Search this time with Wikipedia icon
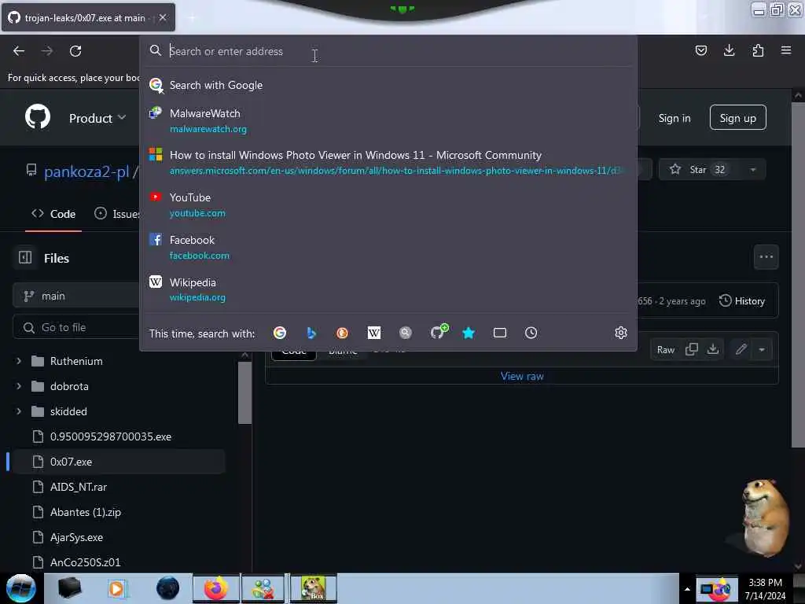805x604 pixels. [374, 333]
